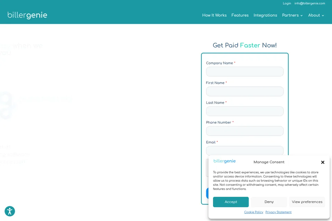Open the Privacy Statement link
Screen dimensions: 332x221
pos(278,212)
